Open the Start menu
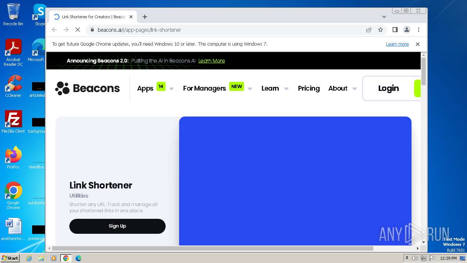This screenshot has height=263, width=467. [10, 258]
